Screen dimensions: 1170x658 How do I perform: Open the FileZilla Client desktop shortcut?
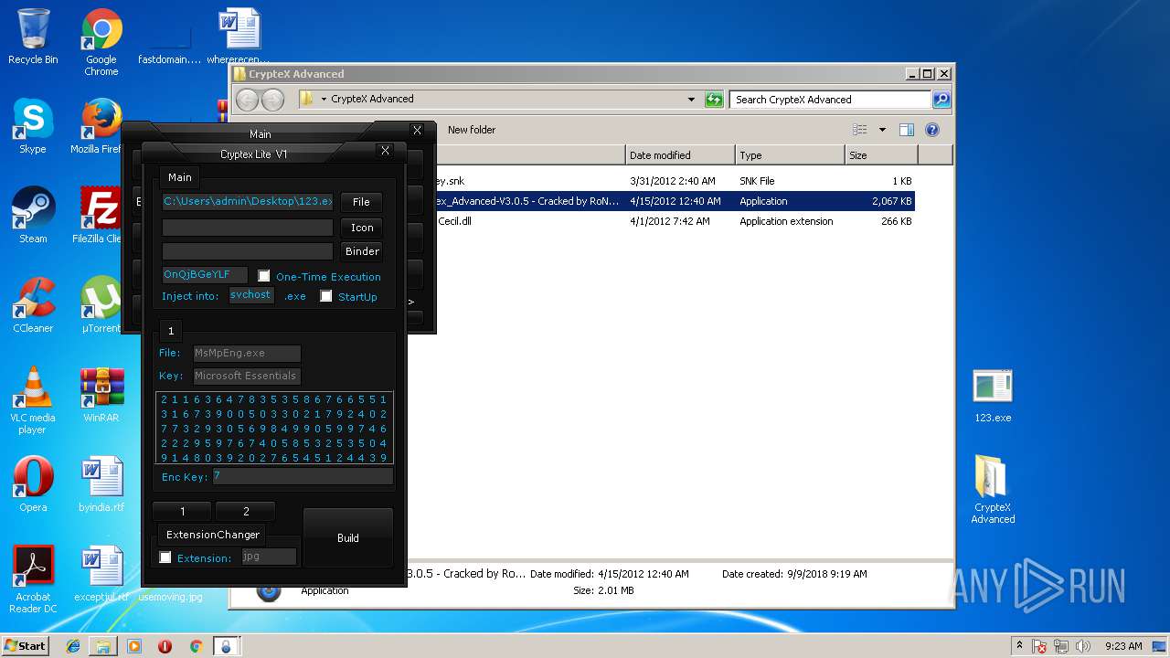[x=100, y=216]
